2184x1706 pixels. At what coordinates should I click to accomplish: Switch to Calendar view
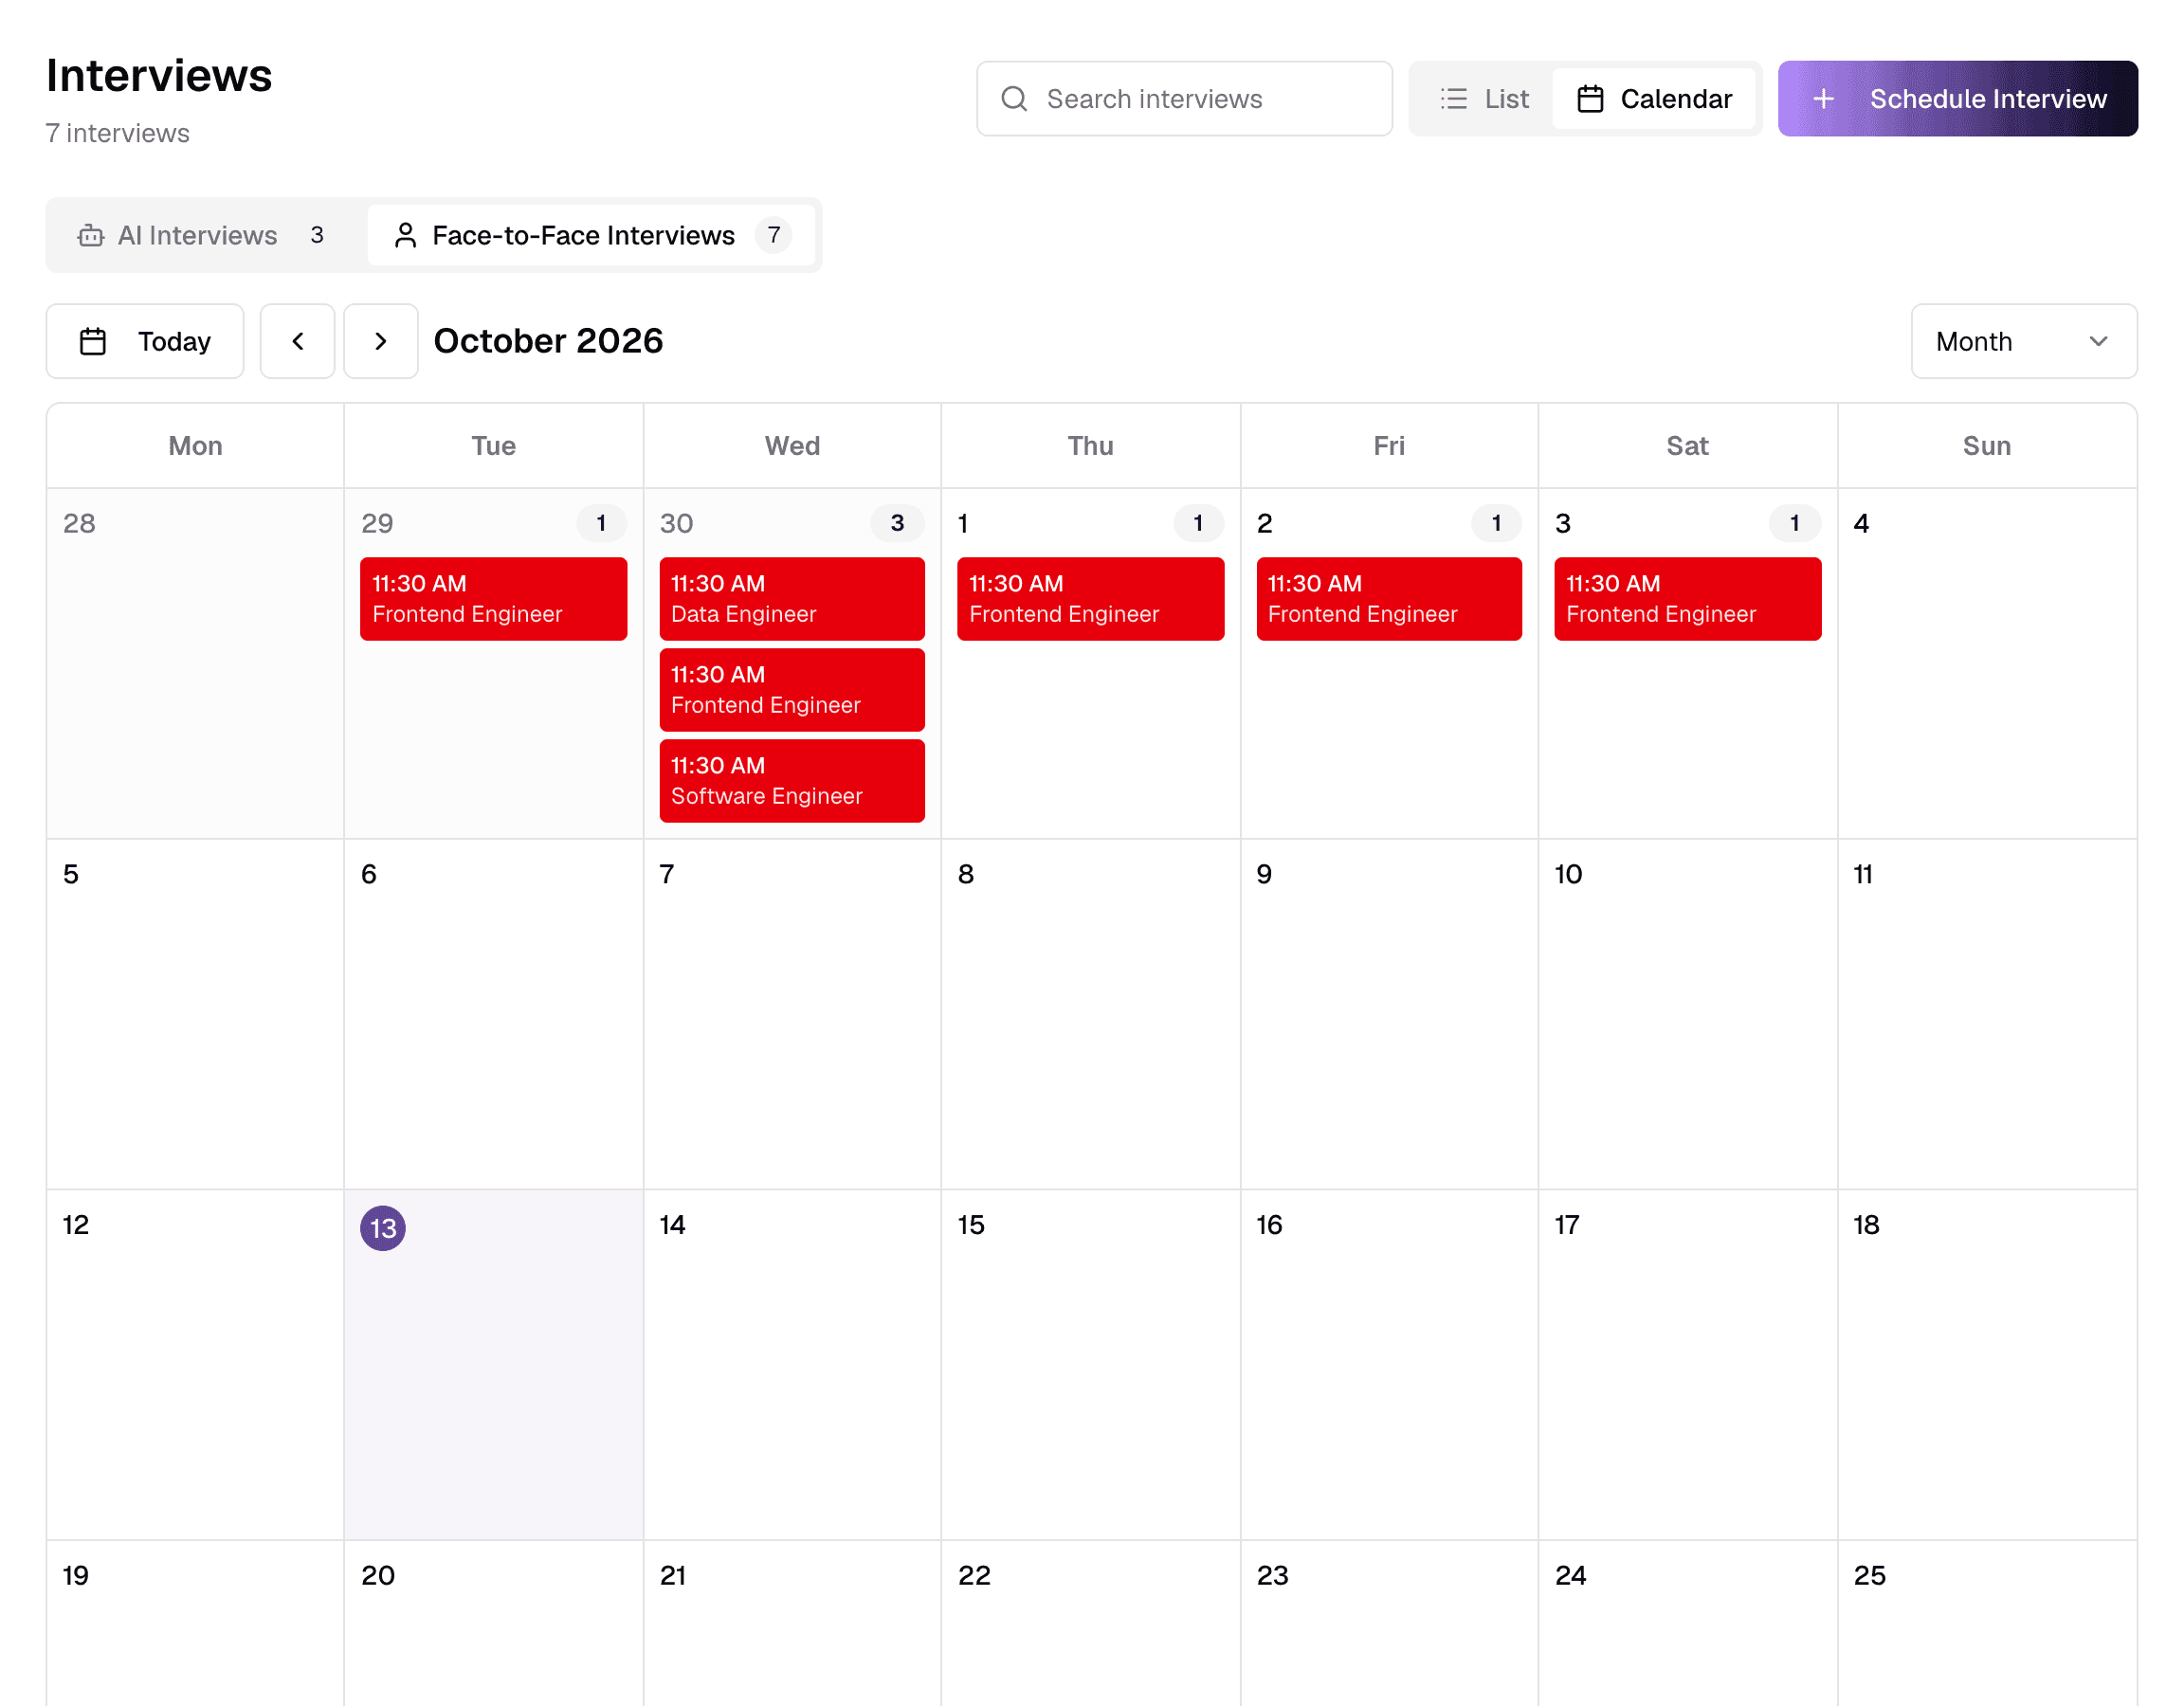[1654, 98]
